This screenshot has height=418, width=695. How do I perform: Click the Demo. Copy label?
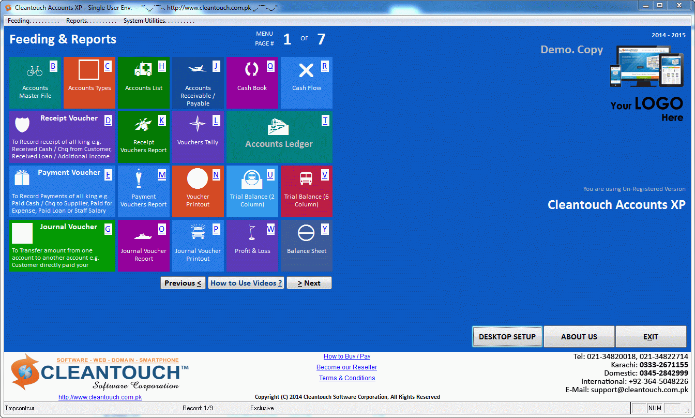tap(572, 50)
